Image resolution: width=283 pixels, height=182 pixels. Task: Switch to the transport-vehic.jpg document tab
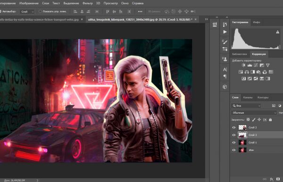(39, 19)
